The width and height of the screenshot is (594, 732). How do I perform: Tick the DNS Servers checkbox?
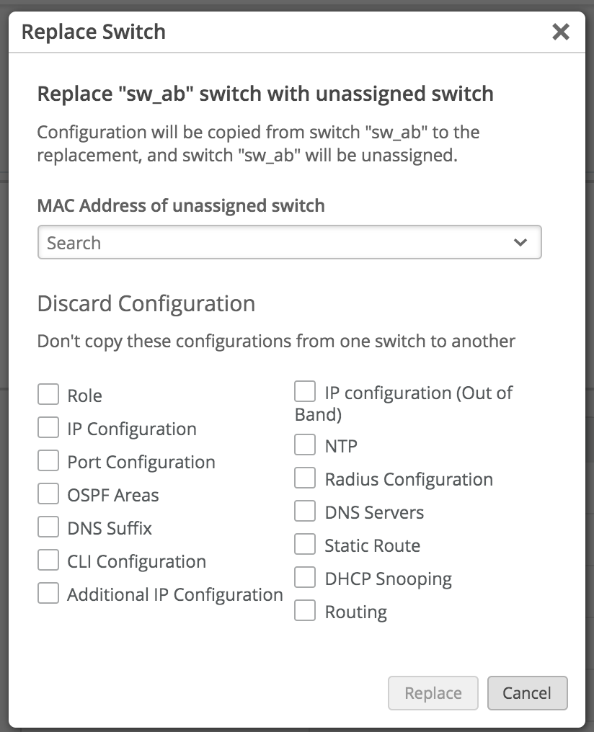(x=306, y=512)
